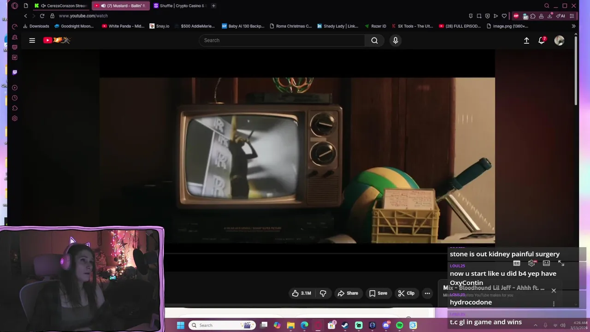Viewport: 590px width, 332px height.
Task: Open the browser search tabs magnifier
Action: click(x=547, y=6)
